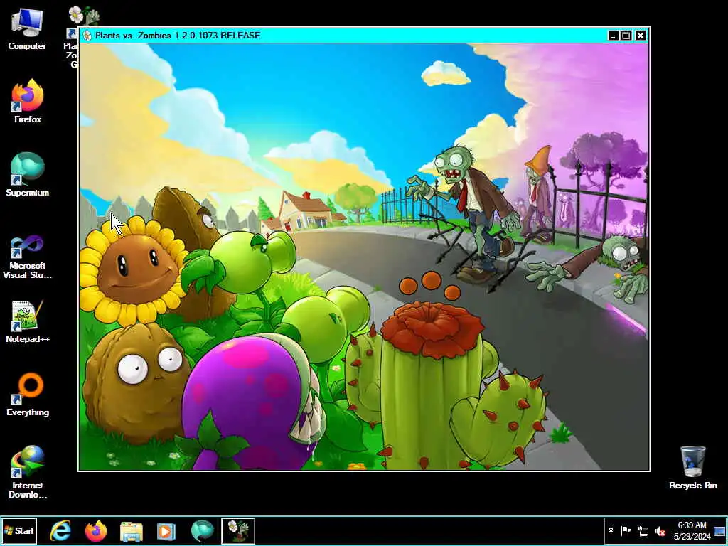This screenshot has height=546, width=728.
Task: Open the Everything search shortcut
Action: 28,394
